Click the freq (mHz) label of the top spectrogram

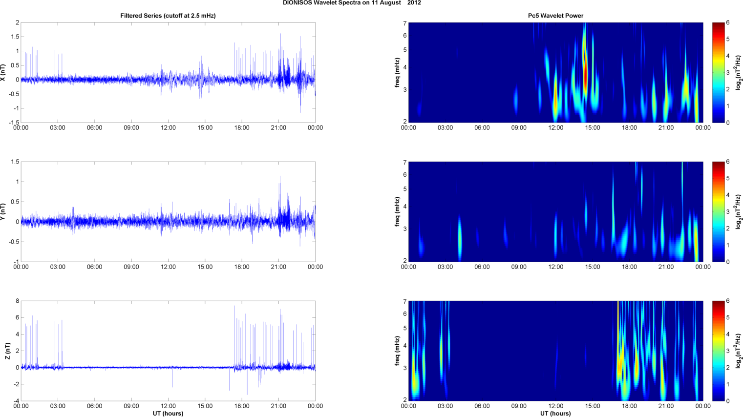click(397, 72)
